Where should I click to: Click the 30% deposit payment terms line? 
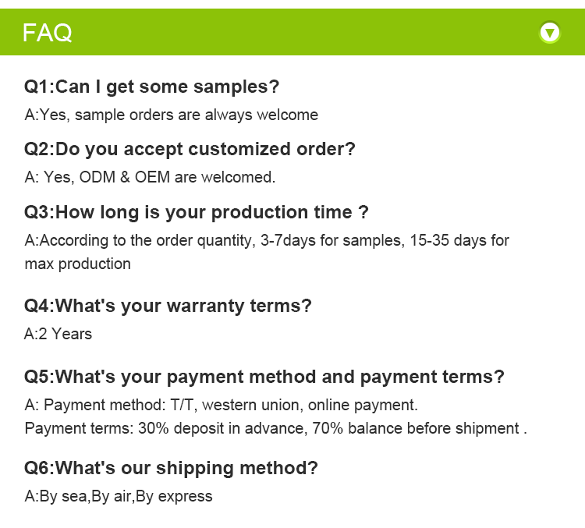click(x=275, y=429)
